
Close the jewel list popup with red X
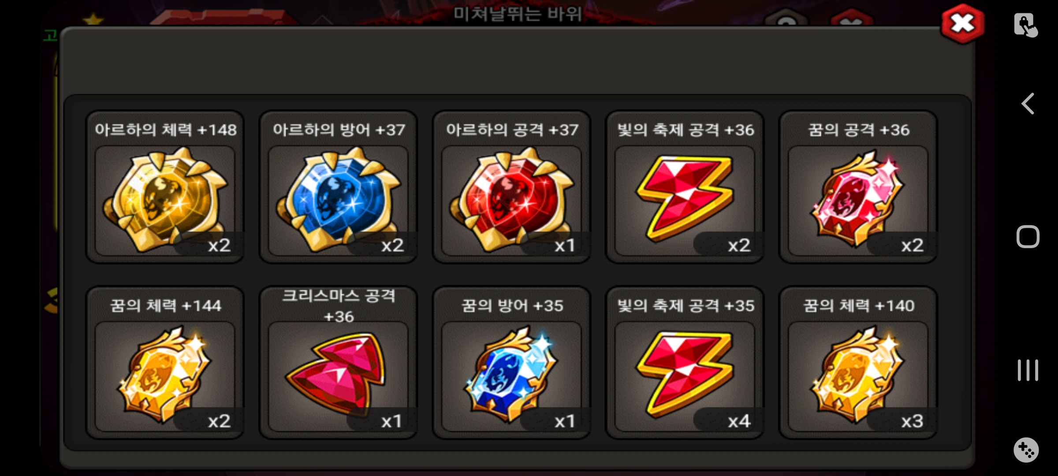point(963,24)
